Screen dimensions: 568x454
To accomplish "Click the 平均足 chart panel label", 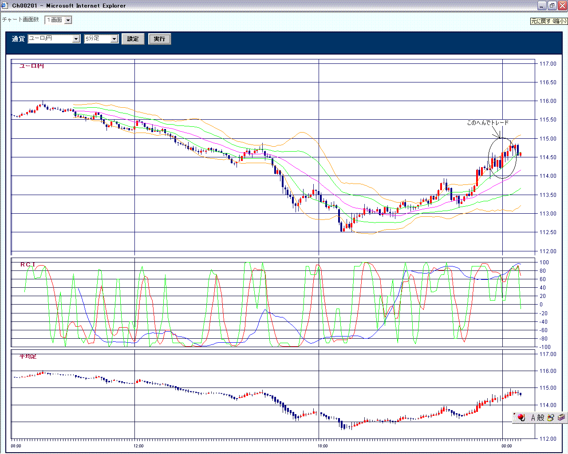I will point(28,356).
